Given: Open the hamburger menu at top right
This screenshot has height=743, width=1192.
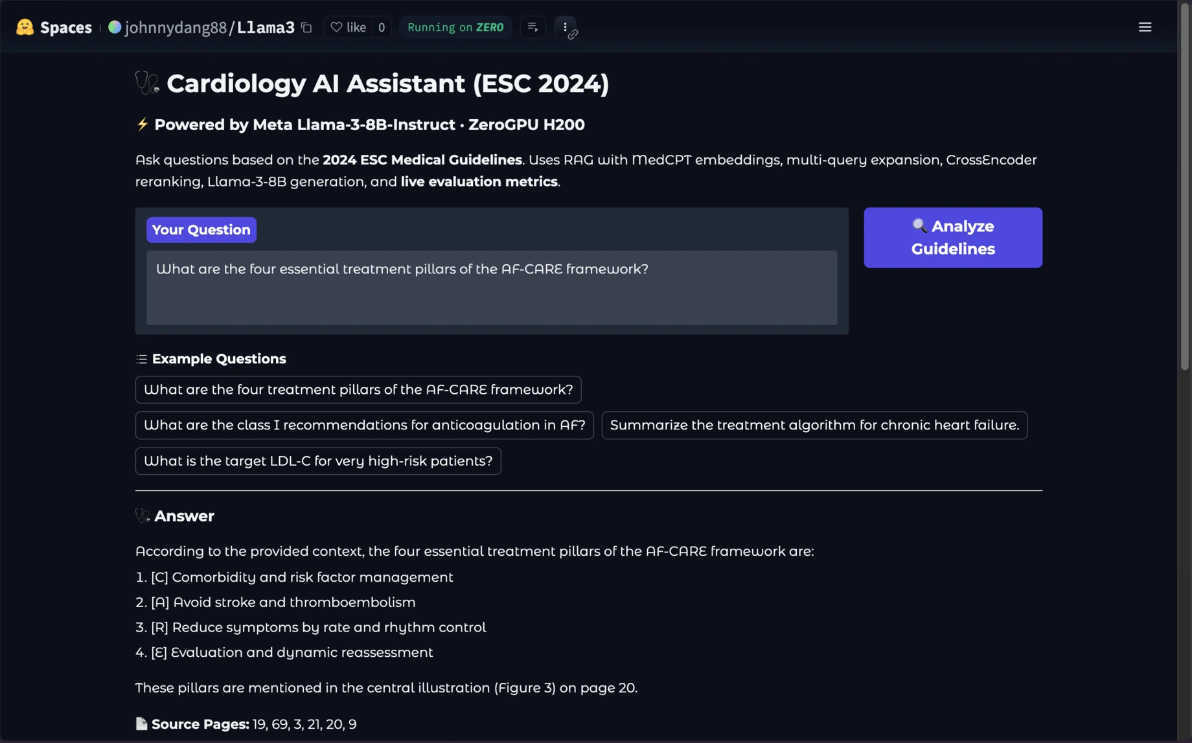Looking at the screenshot, I should pyautogui.click(x=1145, y=27).
